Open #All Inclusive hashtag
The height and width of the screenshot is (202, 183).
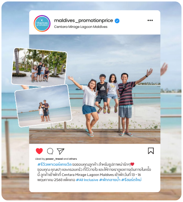pyautogui.click(x=87, y=180)
